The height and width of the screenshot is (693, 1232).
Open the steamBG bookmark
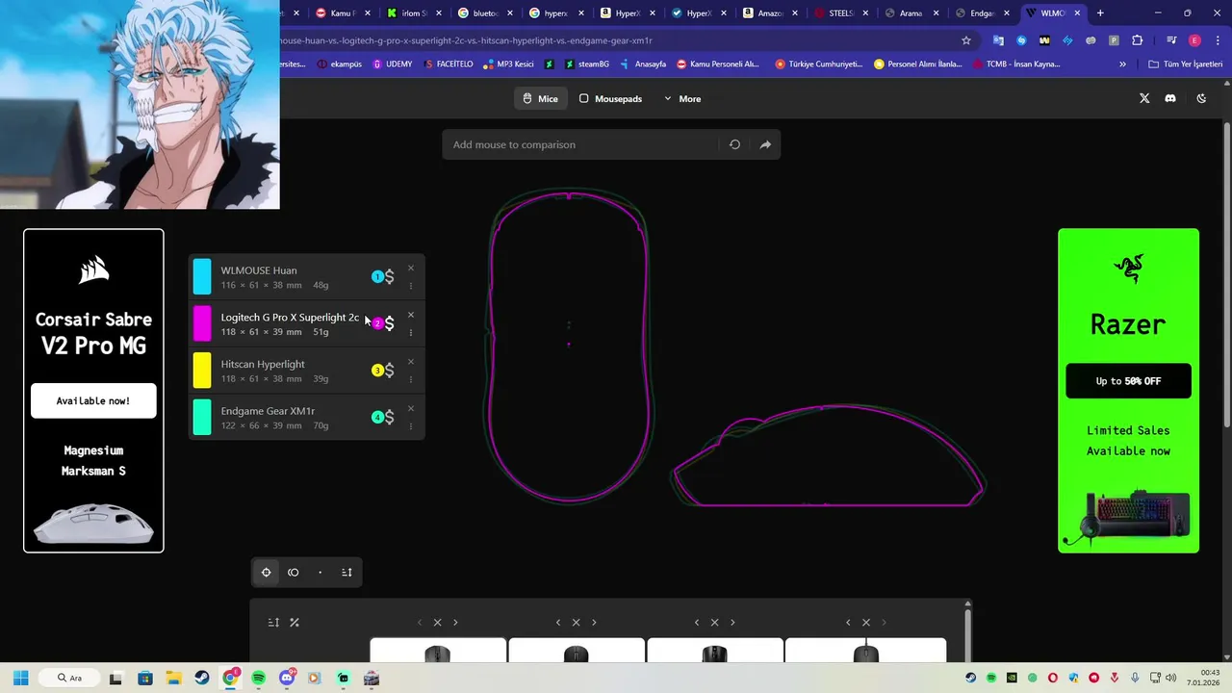tap(587, 64)
